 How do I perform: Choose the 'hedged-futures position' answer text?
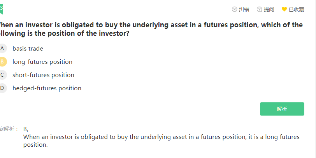click(47, 88)
